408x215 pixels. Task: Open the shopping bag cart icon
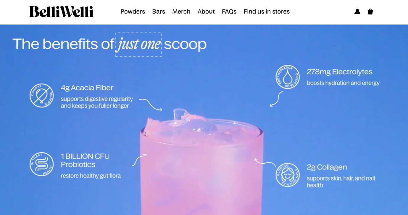370,12
